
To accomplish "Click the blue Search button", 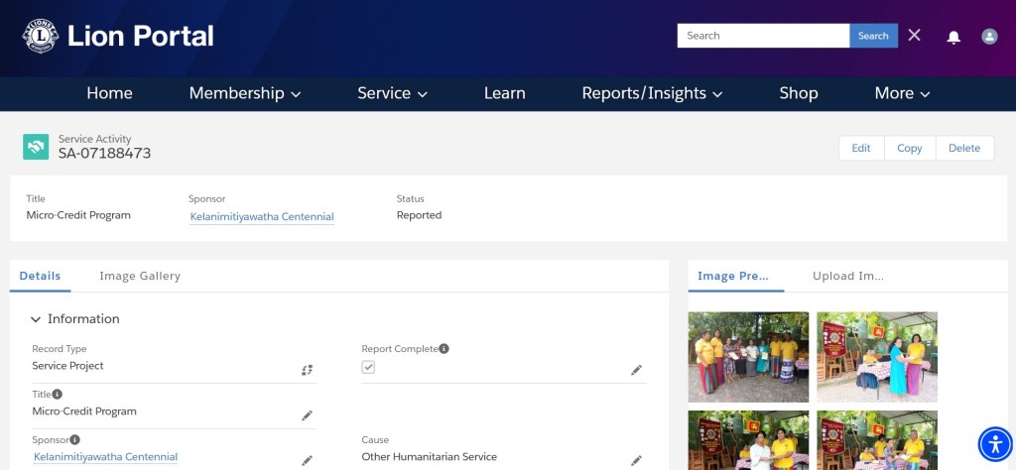I will click(873, 36).
